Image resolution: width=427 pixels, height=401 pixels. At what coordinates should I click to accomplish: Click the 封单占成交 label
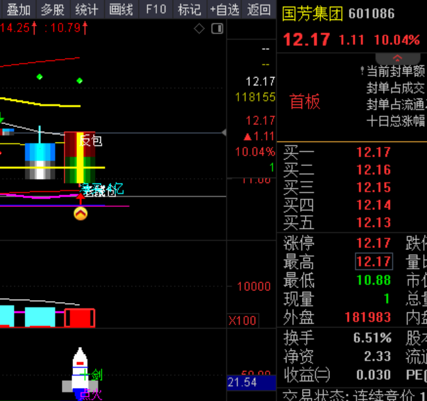395,88
